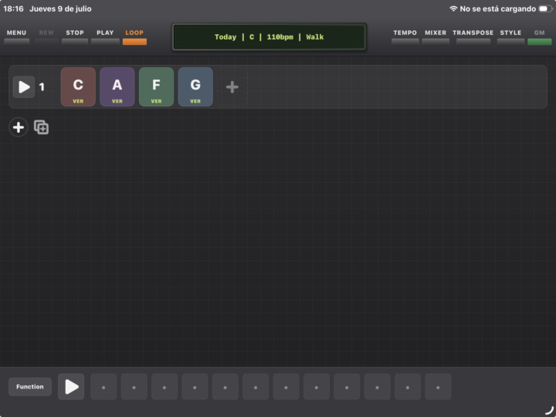Tap the corner resize handle icon
Screen dimensions: 556x417
[x=549, y=410]
